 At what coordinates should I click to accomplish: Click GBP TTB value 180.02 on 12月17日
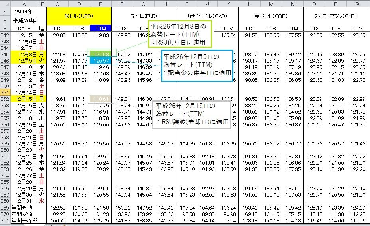pos(271,112)
